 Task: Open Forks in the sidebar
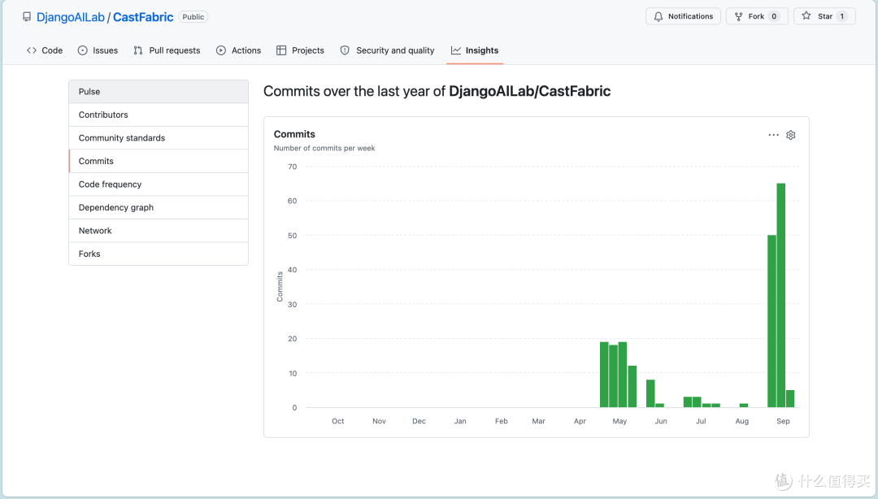pyautogui.click(x=159, y=254)
